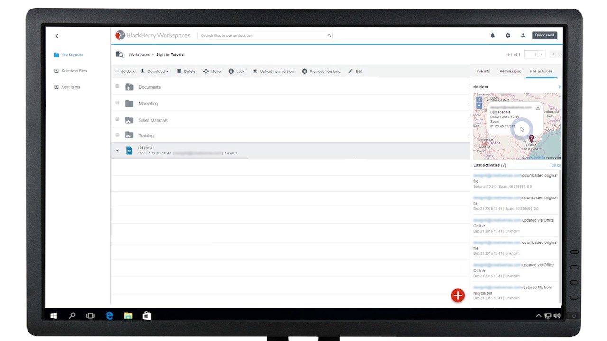Click the search magnifier icon
This screenshot has width=607, height=341.
tap(329, 36)
